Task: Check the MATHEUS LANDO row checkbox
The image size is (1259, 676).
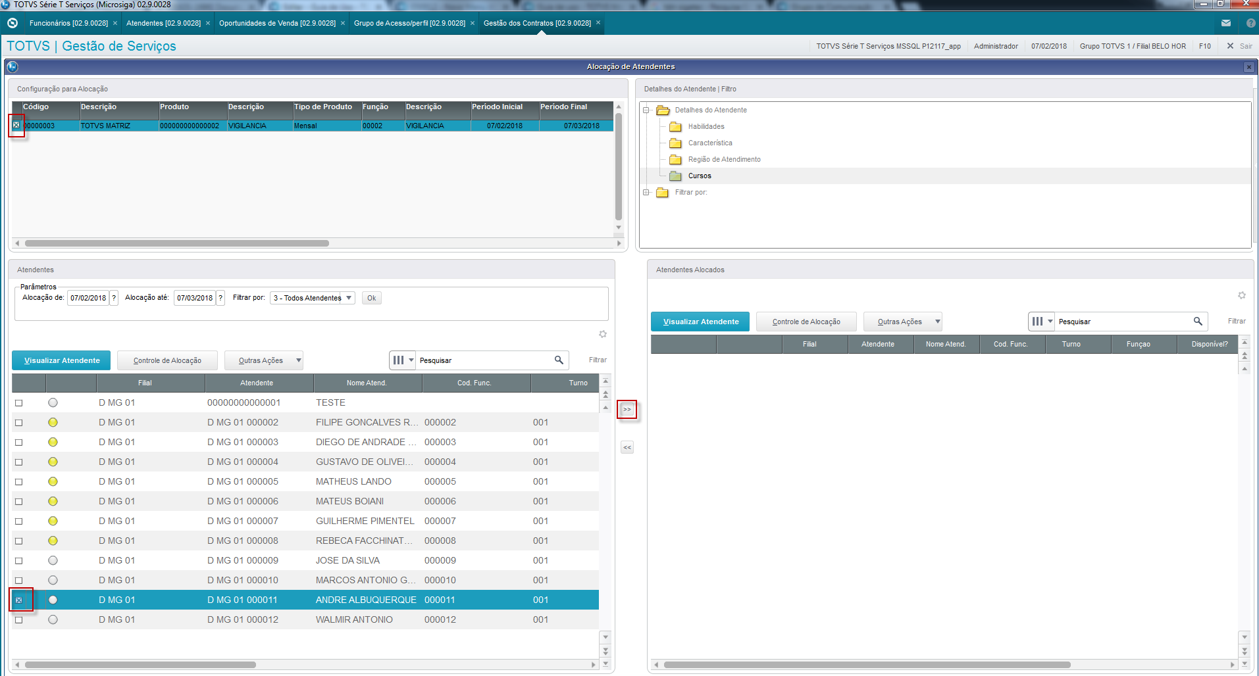Action: click(x=18, y=482)
